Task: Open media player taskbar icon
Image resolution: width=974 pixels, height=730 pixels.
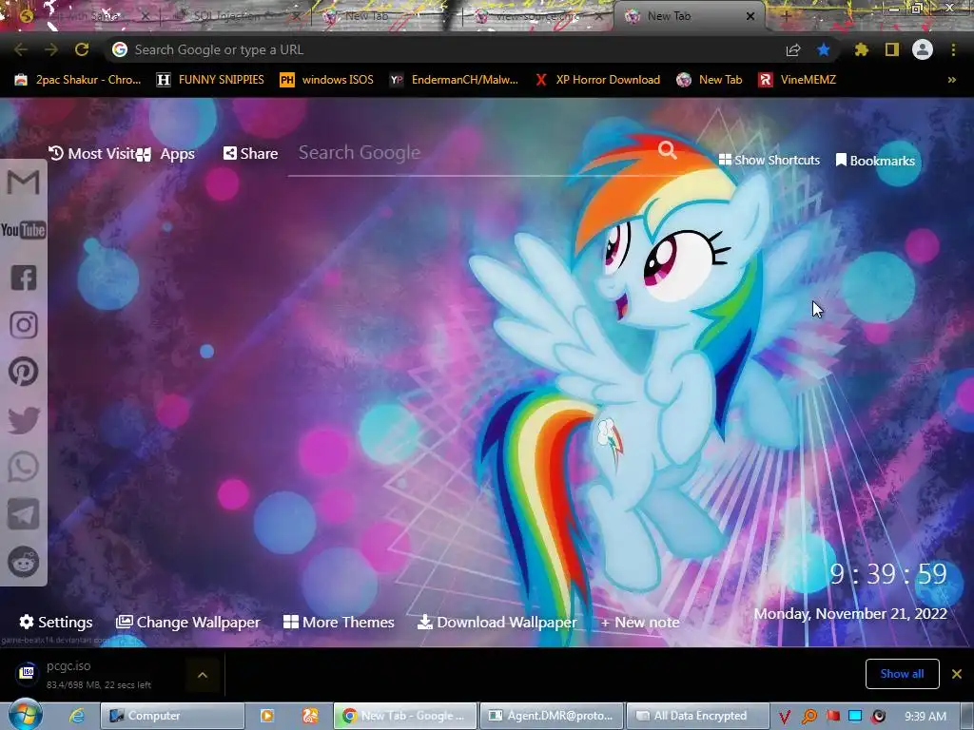Action: tap(267, 716)
